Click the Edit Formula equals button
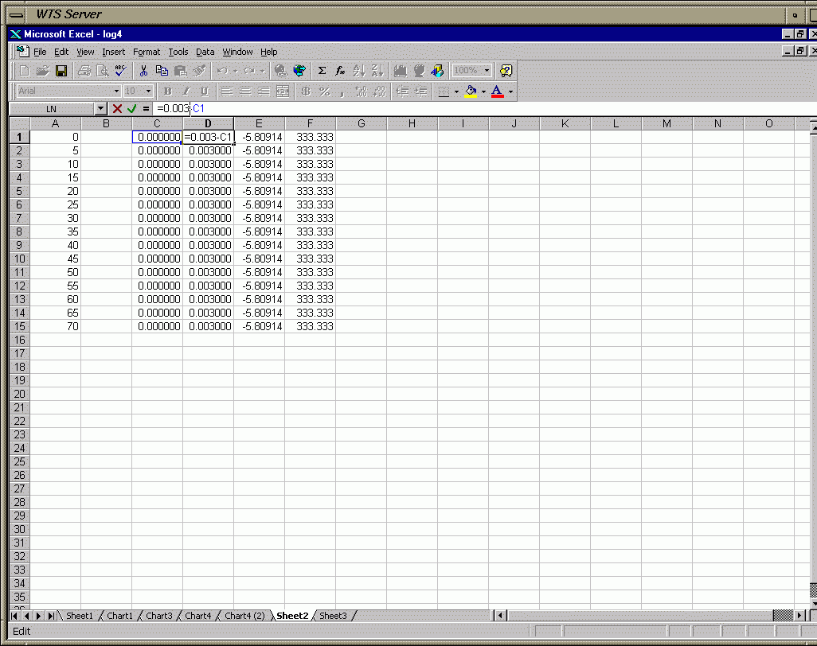This screenshot has width=817, height=646. (x=146, y=108)
